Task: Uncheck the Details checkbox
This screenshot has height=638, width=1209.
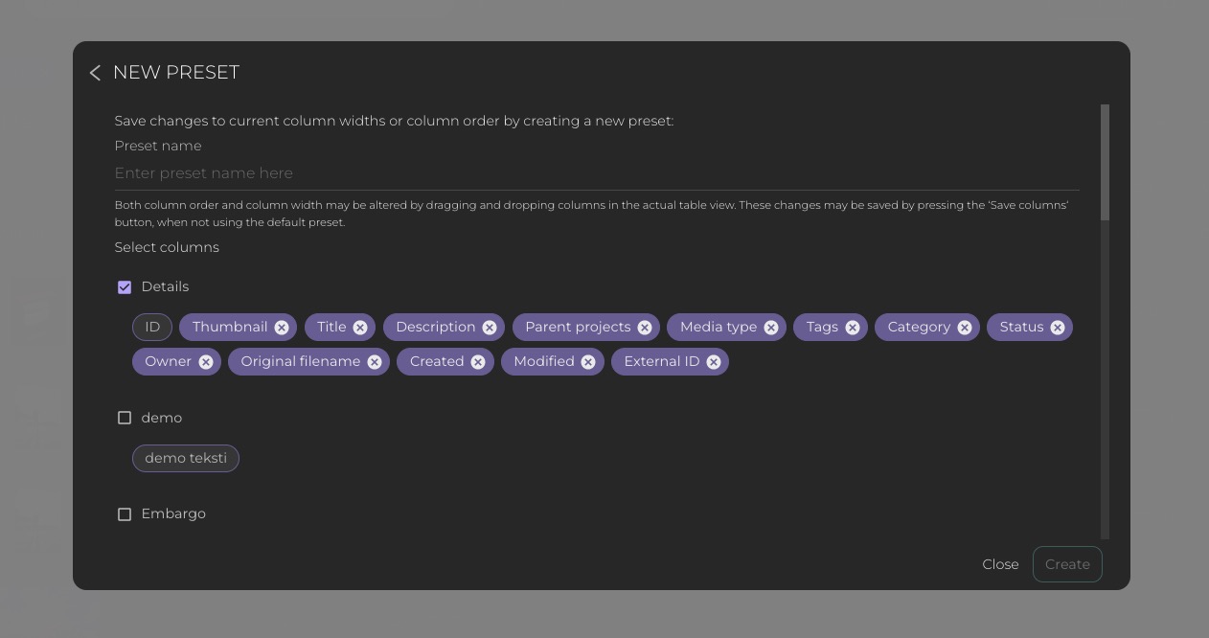Action: click(125, 287)
